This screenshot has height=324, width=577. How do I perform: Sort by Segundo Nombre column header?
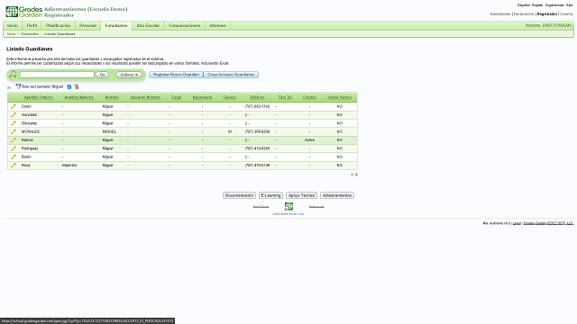coord(145,97)
